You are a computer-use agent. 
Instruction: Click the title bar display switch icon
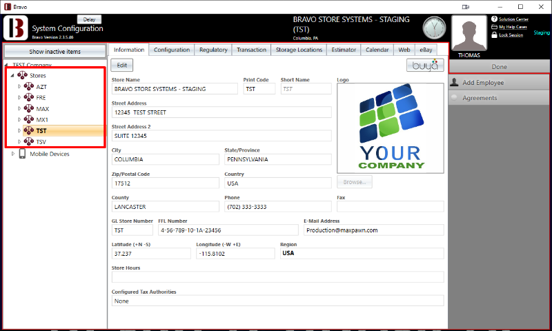point(465,7)
